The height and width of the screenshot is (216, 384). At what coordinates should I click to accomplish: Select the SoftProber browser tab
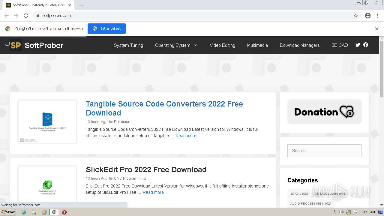38,5
